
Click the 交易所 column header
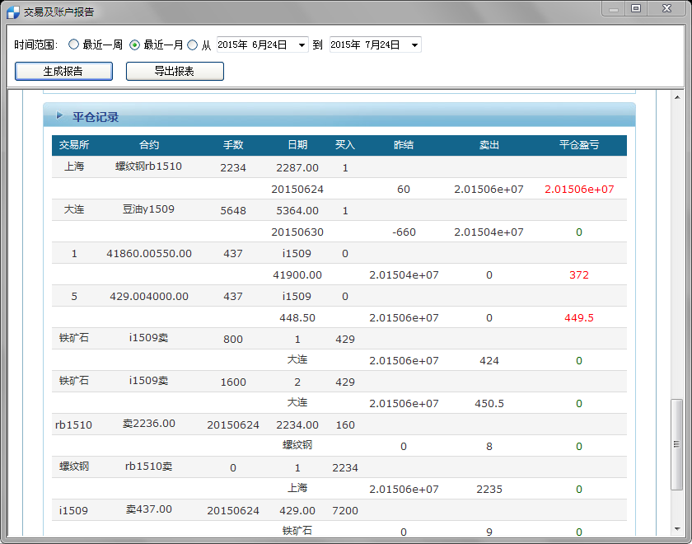click(x=74, y=145)
